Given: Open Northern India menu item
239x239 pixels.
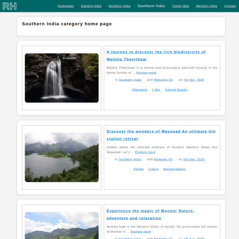Looking at the screenshot, I should (x=119, y=6).
